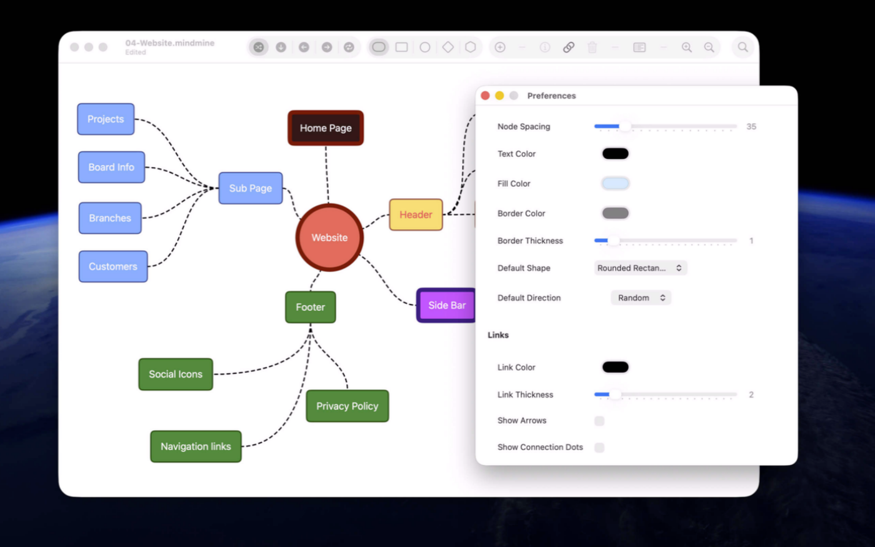875x547 pixels.
Task: Adjust the Node Spacing slider
Action: 666,127
